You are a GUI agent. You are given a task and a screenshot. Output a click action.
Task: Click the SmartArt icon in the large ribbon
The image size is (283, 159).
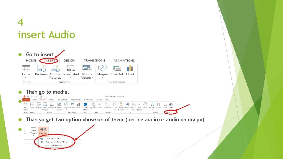116,68
